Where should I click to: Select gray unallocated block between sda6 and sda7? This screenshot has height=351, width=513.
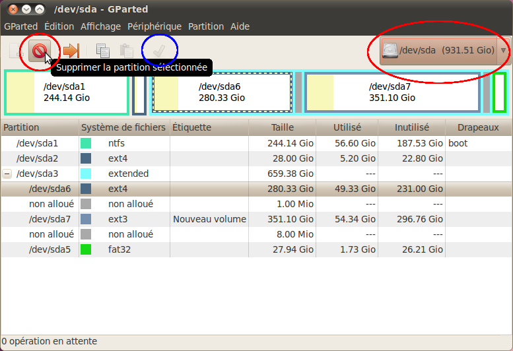coord(298,92)
